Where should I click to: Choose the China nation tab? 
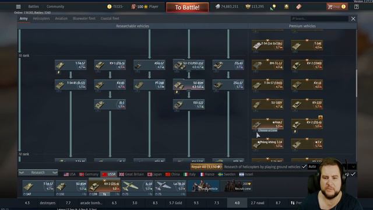point(173,174)
